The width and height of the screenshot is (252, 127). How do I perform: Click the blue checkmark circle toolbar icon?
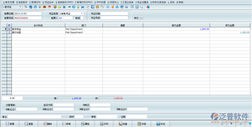pos(108,7)
